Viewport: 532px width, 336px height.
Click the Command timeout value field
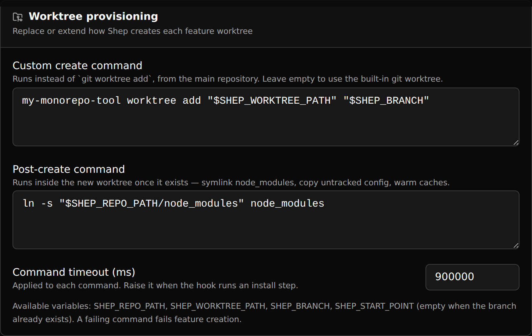coord(472,277)
